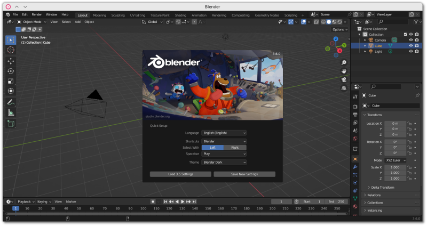Select the Select Box tool
The height and width of the screenshot is (226, 427).
(11, 41)
